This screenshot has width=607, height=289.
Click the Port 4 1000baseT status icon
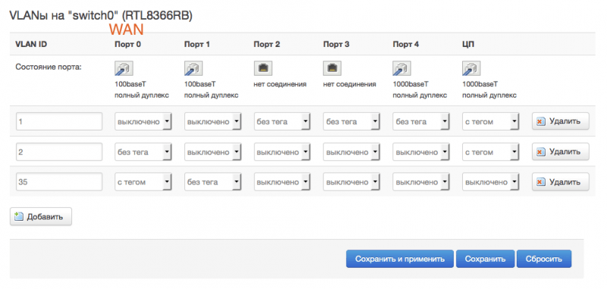pos(401,68)
